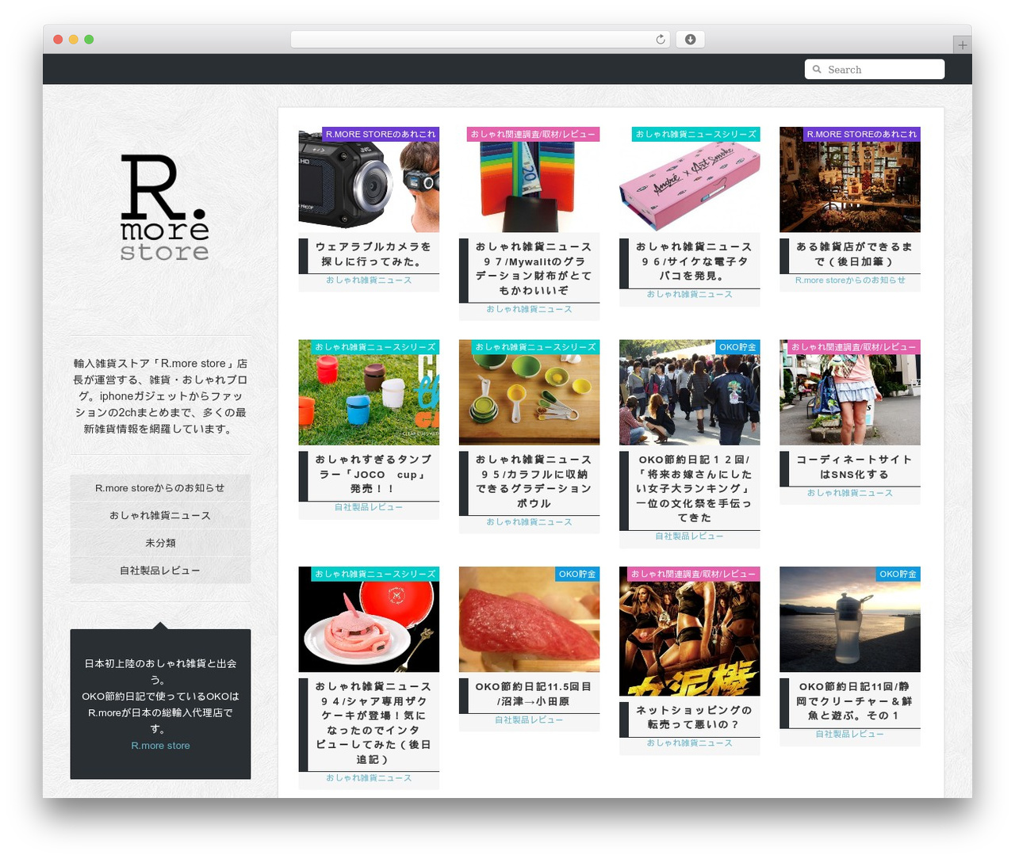Open the ネットショッピングの転売って悪いの post title
The height and width of the screenshot is (859, 1015).
(694, 718)
